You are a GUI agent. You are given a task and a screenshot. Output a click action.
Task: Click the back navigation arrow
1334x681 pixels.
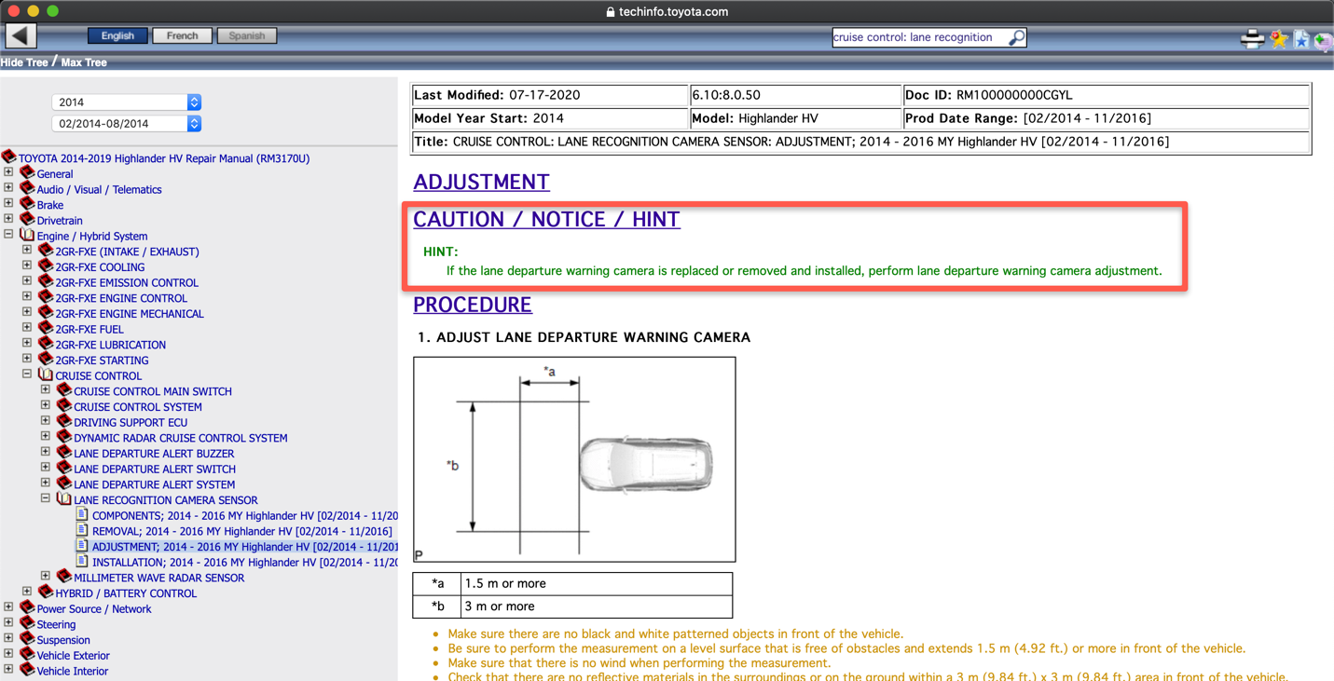[19, 34]
